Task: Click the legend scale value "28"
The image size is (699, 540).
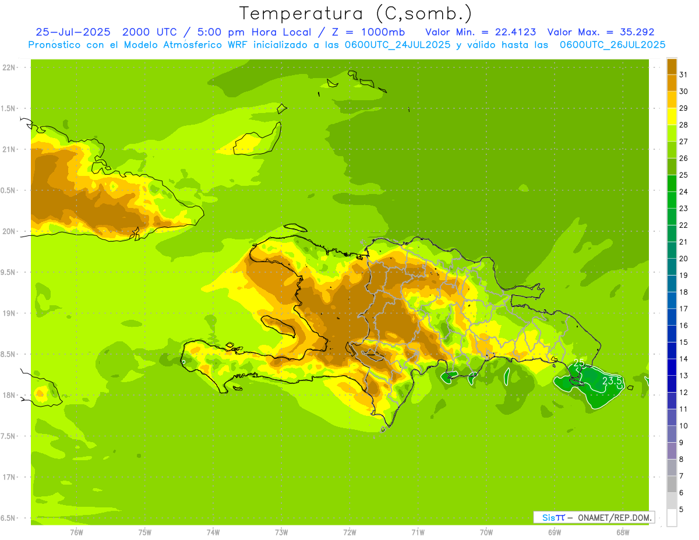Action: 684,125
